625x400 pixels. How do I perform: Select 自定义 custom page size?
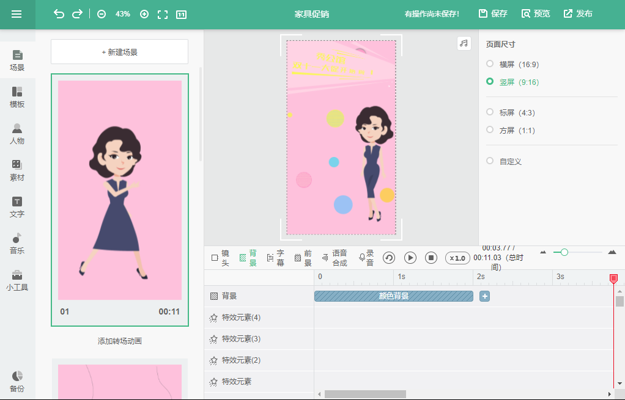pyautogui.click(x=505, y=161)
